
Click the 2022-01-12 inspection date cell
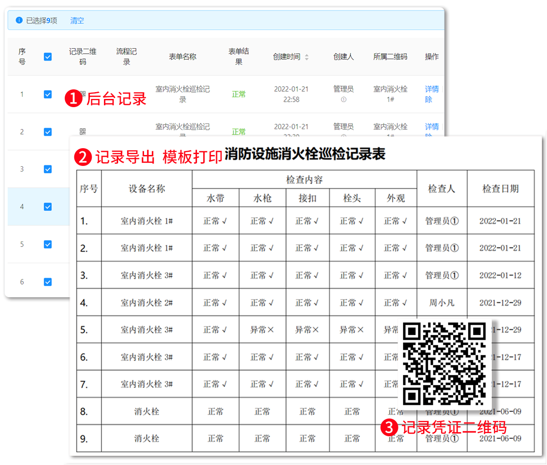click(x=501, y=274)
